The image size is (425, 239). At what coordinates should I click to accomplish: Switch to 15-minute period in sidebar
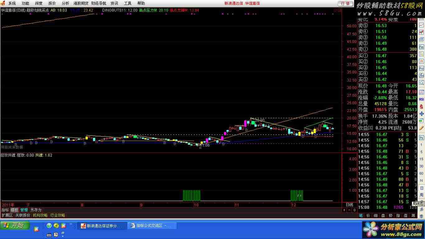pos(422,159)
